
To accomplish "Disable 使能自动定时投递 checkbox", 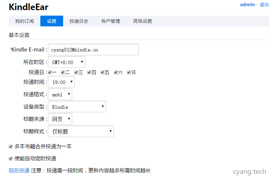I will tap(11, 159).
